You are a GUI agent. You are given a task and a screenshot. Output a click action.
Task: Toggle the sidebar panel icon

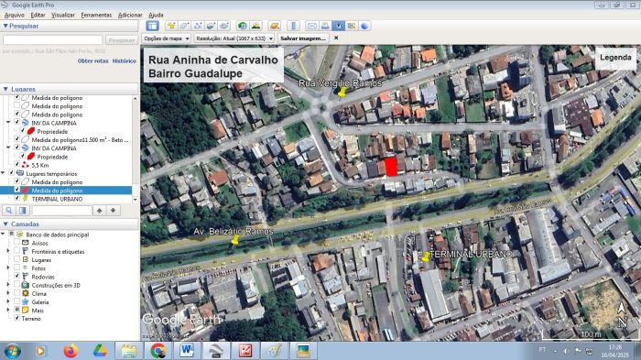[153, 26]
